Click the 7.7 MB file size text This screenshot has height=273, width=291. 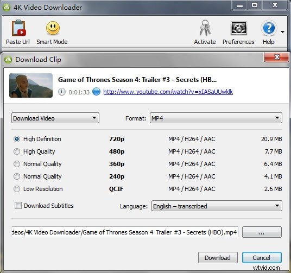pos(273,151)
